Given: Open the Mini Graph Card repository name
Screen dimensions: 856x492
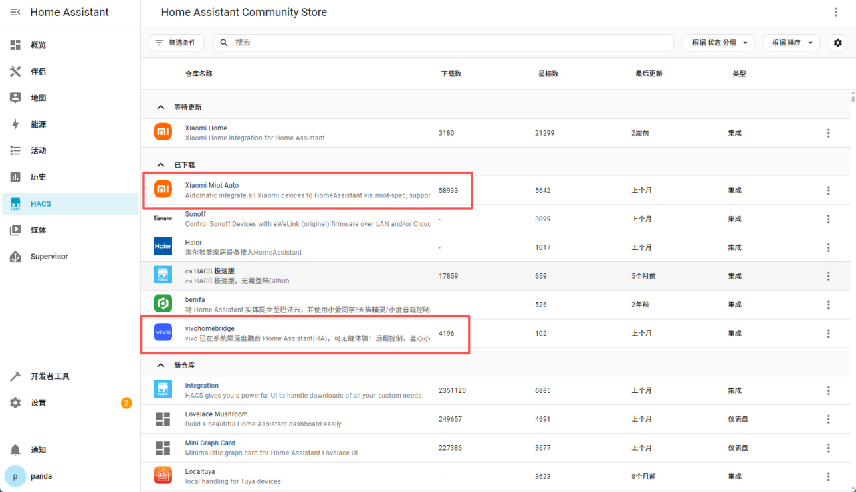Looking at the screenshot, I should tap(210, 443).
